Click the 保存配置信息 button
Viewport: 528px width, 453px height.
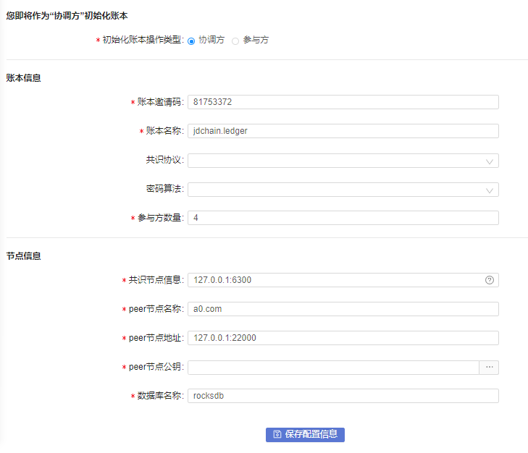[x=305, y=434]
